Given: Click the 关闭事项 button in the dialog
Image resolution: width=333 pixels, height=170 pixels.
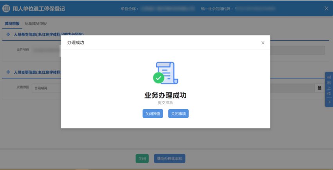Looking at the screenshot, I should tap(178, 114).
